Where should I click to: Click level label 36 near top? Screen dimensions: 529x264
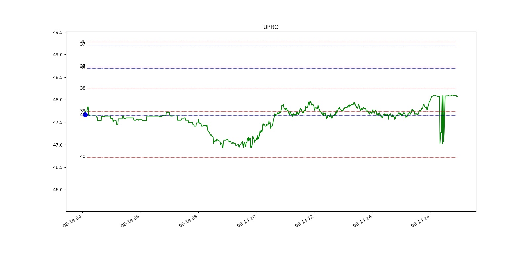click(x=83, y=41)
